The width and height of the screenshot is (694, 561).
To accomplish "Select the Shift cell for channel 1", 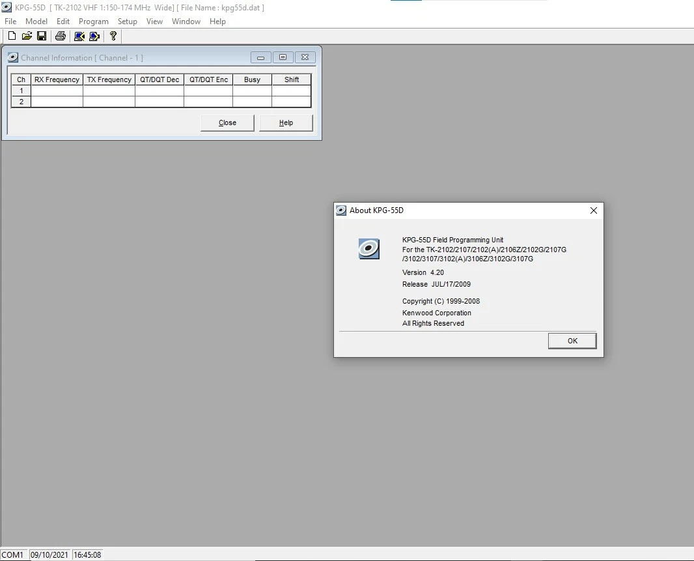I will tap(291, 91).
